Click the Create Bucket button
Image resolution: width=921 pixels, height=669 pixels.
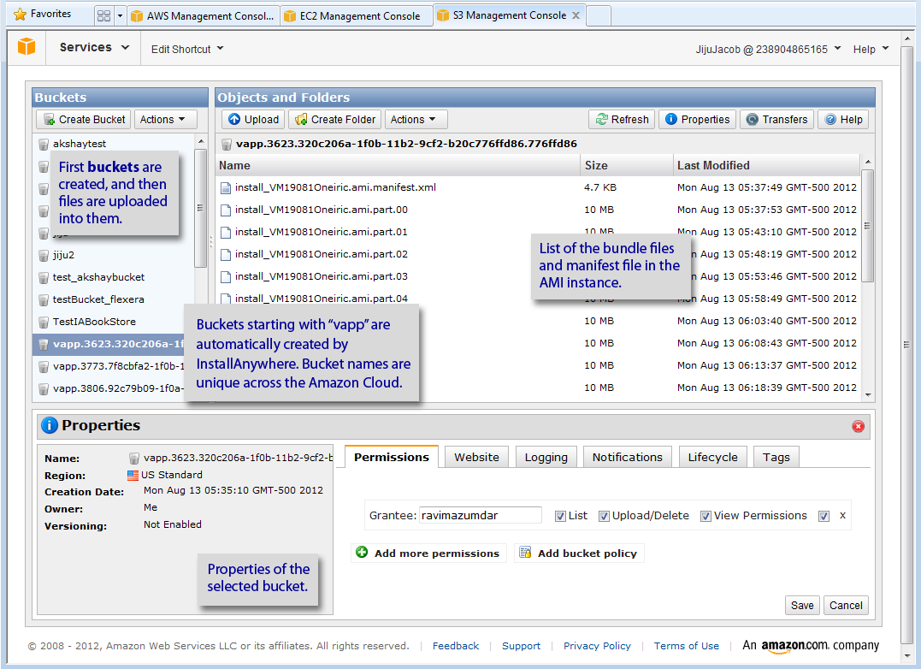(84, 120)
